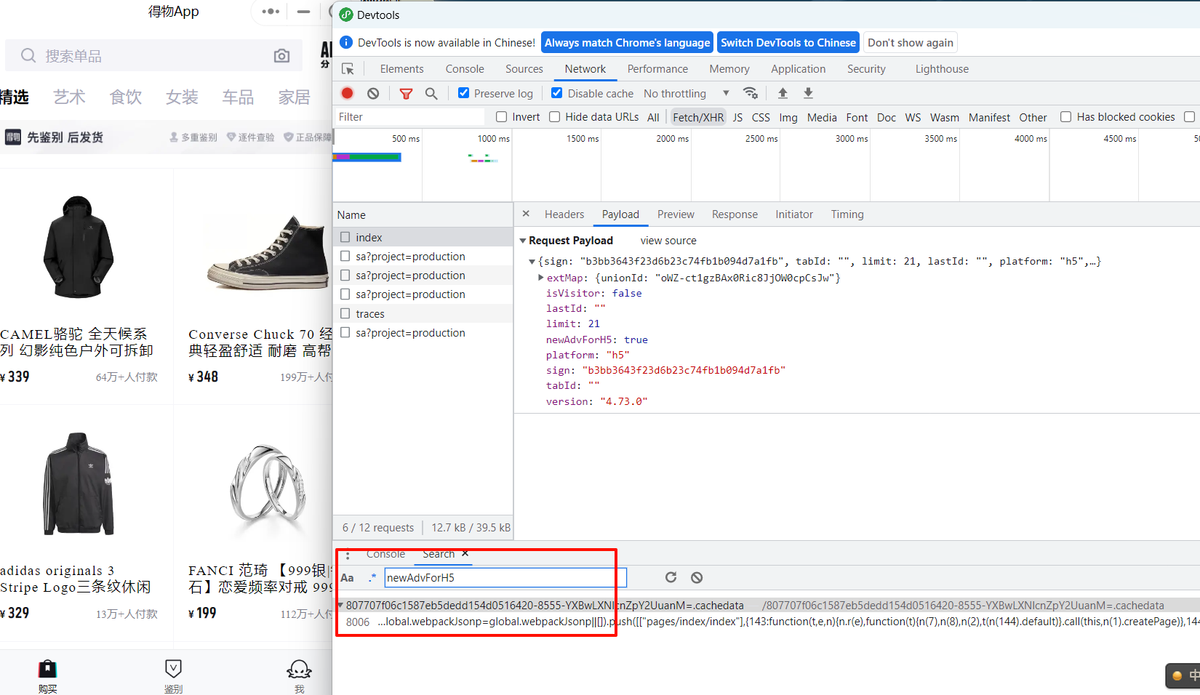1200x695 pixels.
Task: Click camera icon in search bar
Action: (x=282, y=56)
